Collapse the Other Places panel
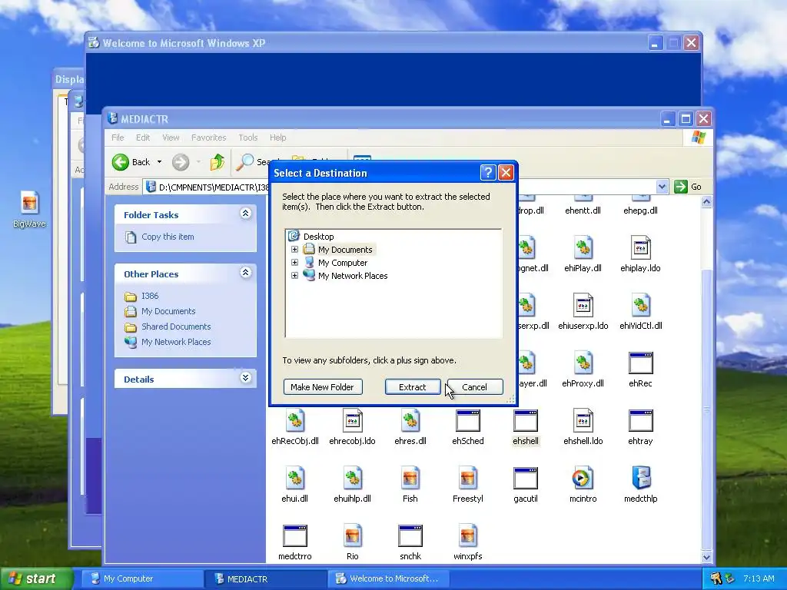The height and width of the screenshot is (590, 787). point(245,273)
